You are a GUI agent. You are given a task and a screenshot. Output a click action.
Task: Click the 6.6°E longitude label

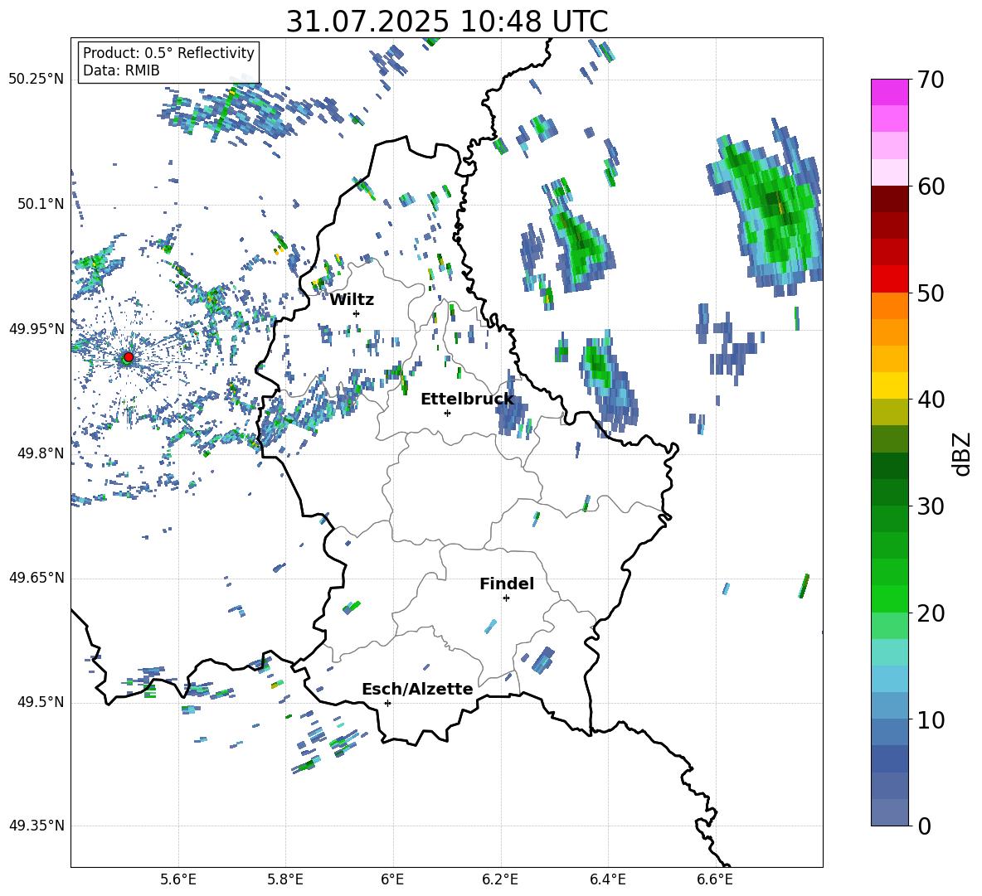pos(715,879)
